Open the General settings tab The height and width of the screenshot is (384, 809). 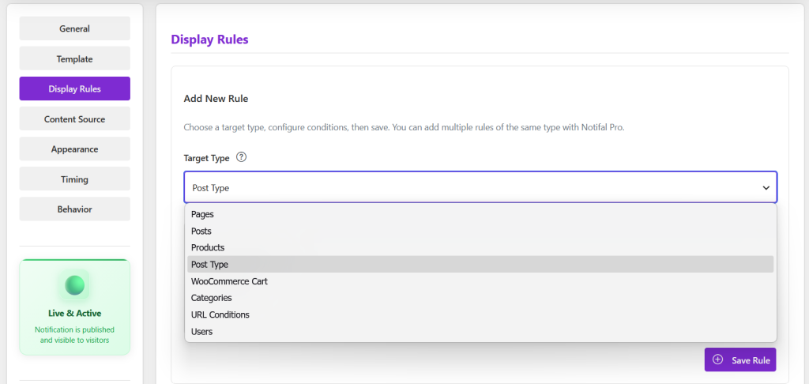75,28
